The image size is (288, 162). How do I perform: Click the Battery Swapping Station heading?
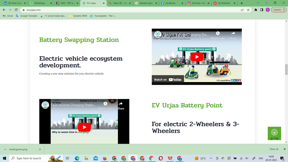point(79,40)
